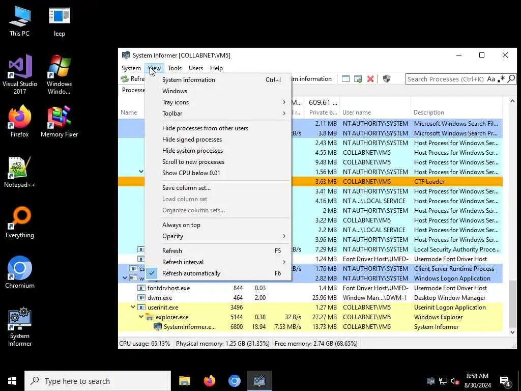Launch Visual Studio 2017 shortcut
The width and height of the screenshot is (521, 391).
tap(20, 74)
